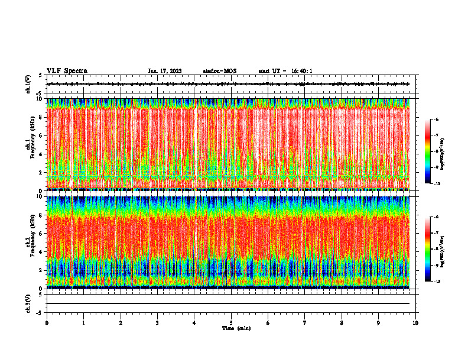Click the "ch.3(V)" waveform axis label

point(28,303)
